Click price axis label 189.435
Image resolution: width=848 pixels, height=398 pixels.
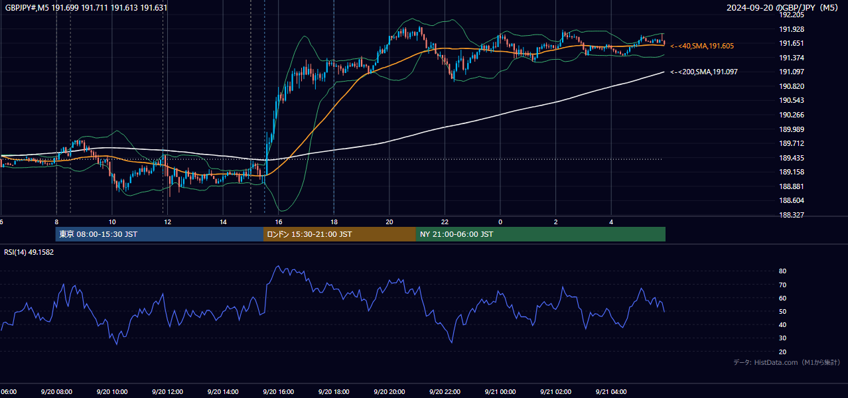tap(792, 158)
